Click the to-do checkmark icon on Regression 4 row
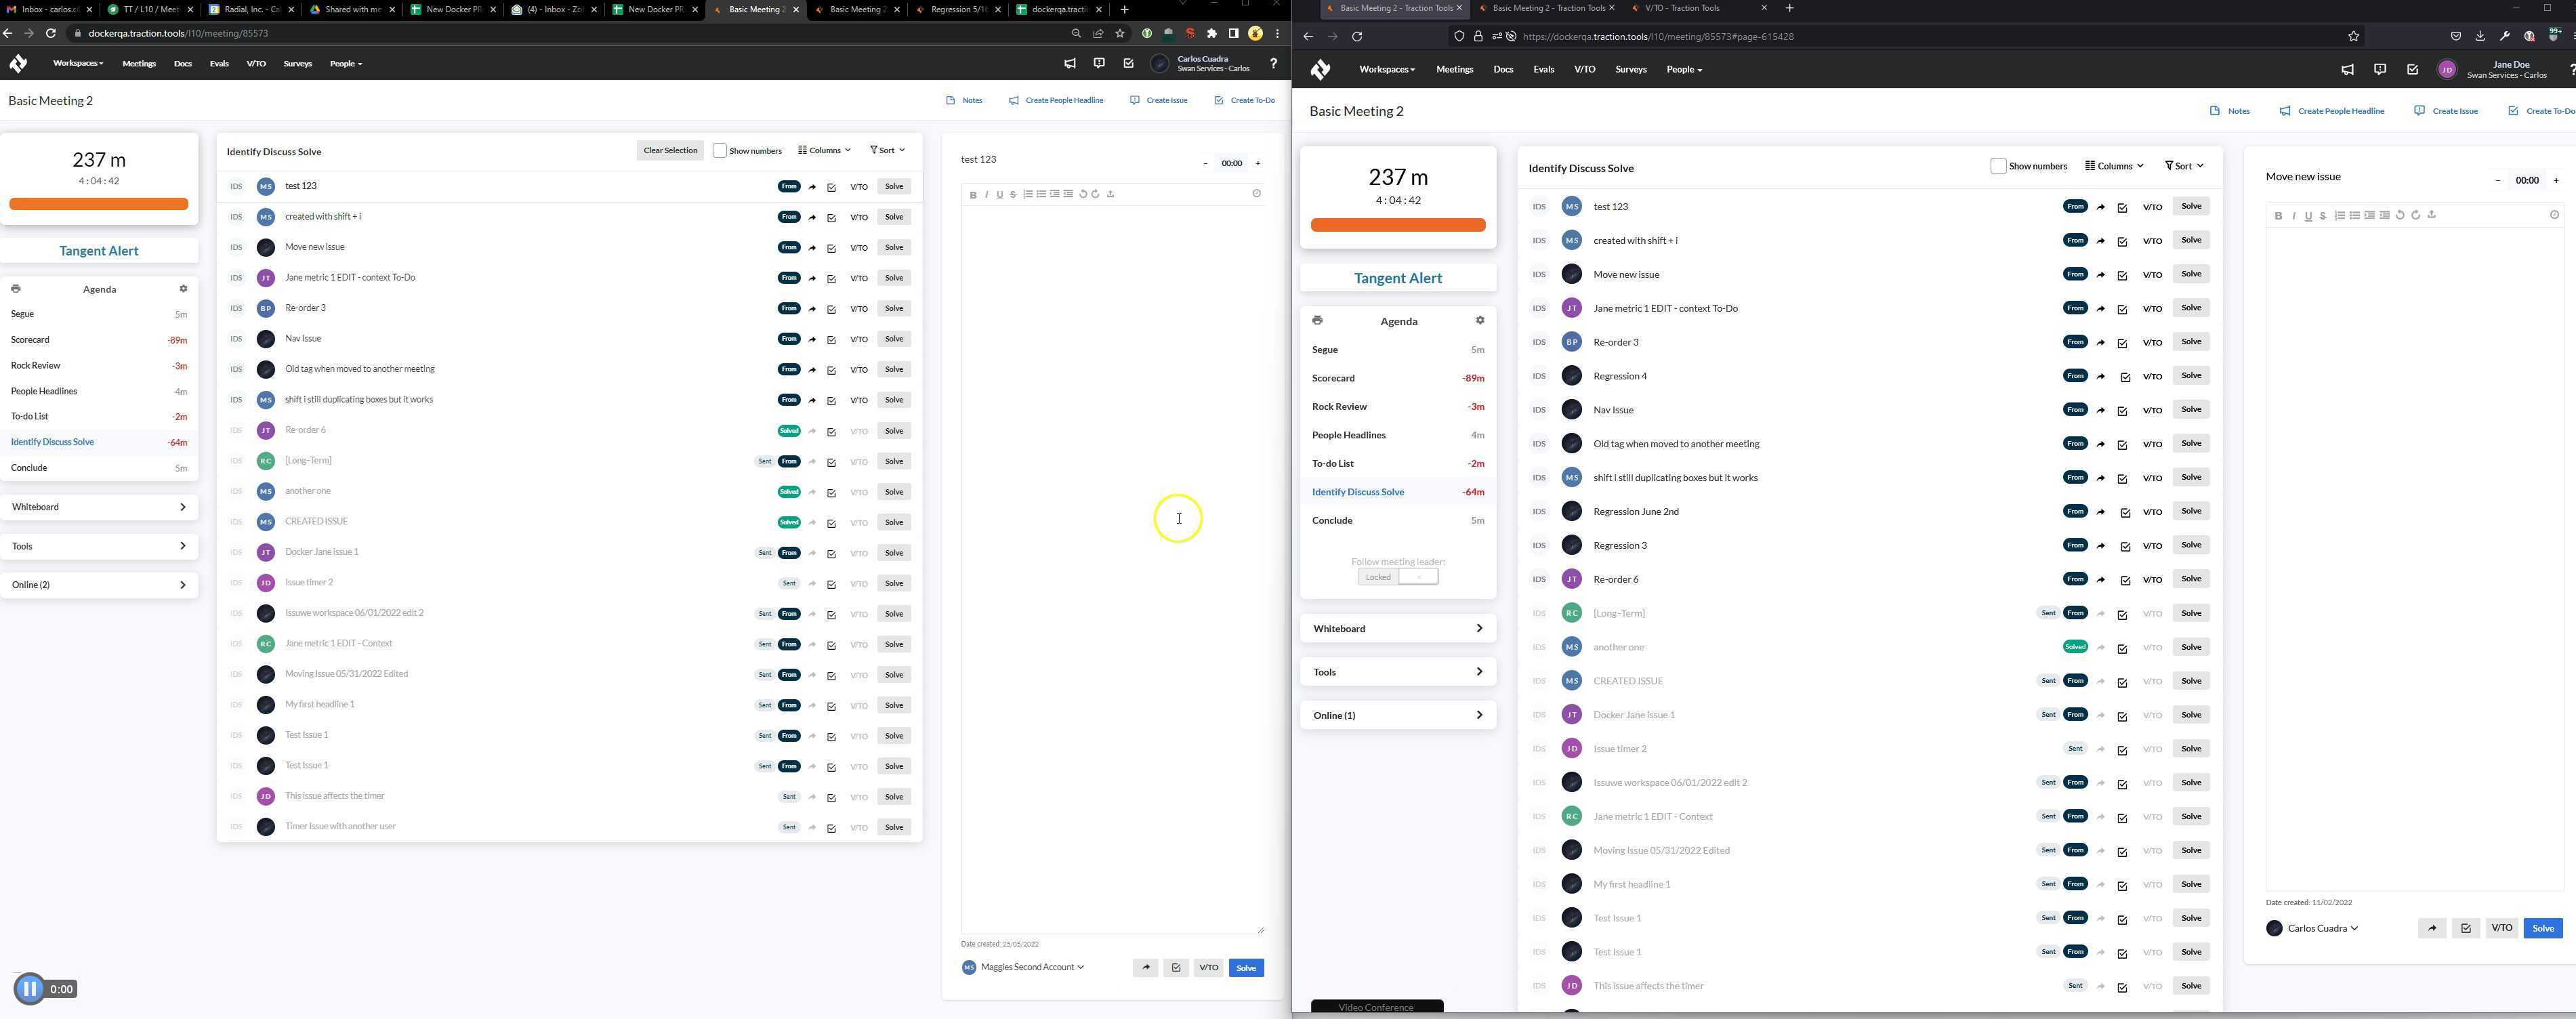Screen dimensions: 2576x1019 2125,377
